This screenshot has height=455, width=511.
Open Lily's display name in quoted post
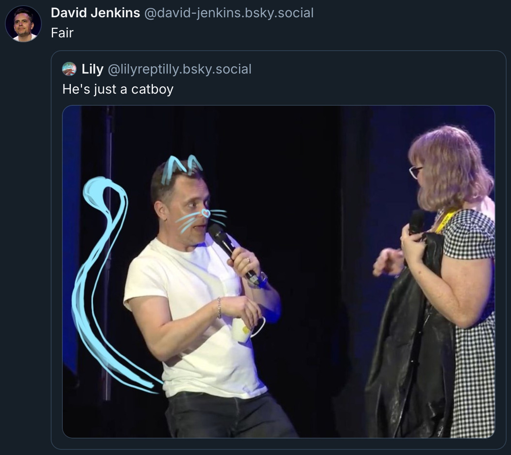pos(92,69)
